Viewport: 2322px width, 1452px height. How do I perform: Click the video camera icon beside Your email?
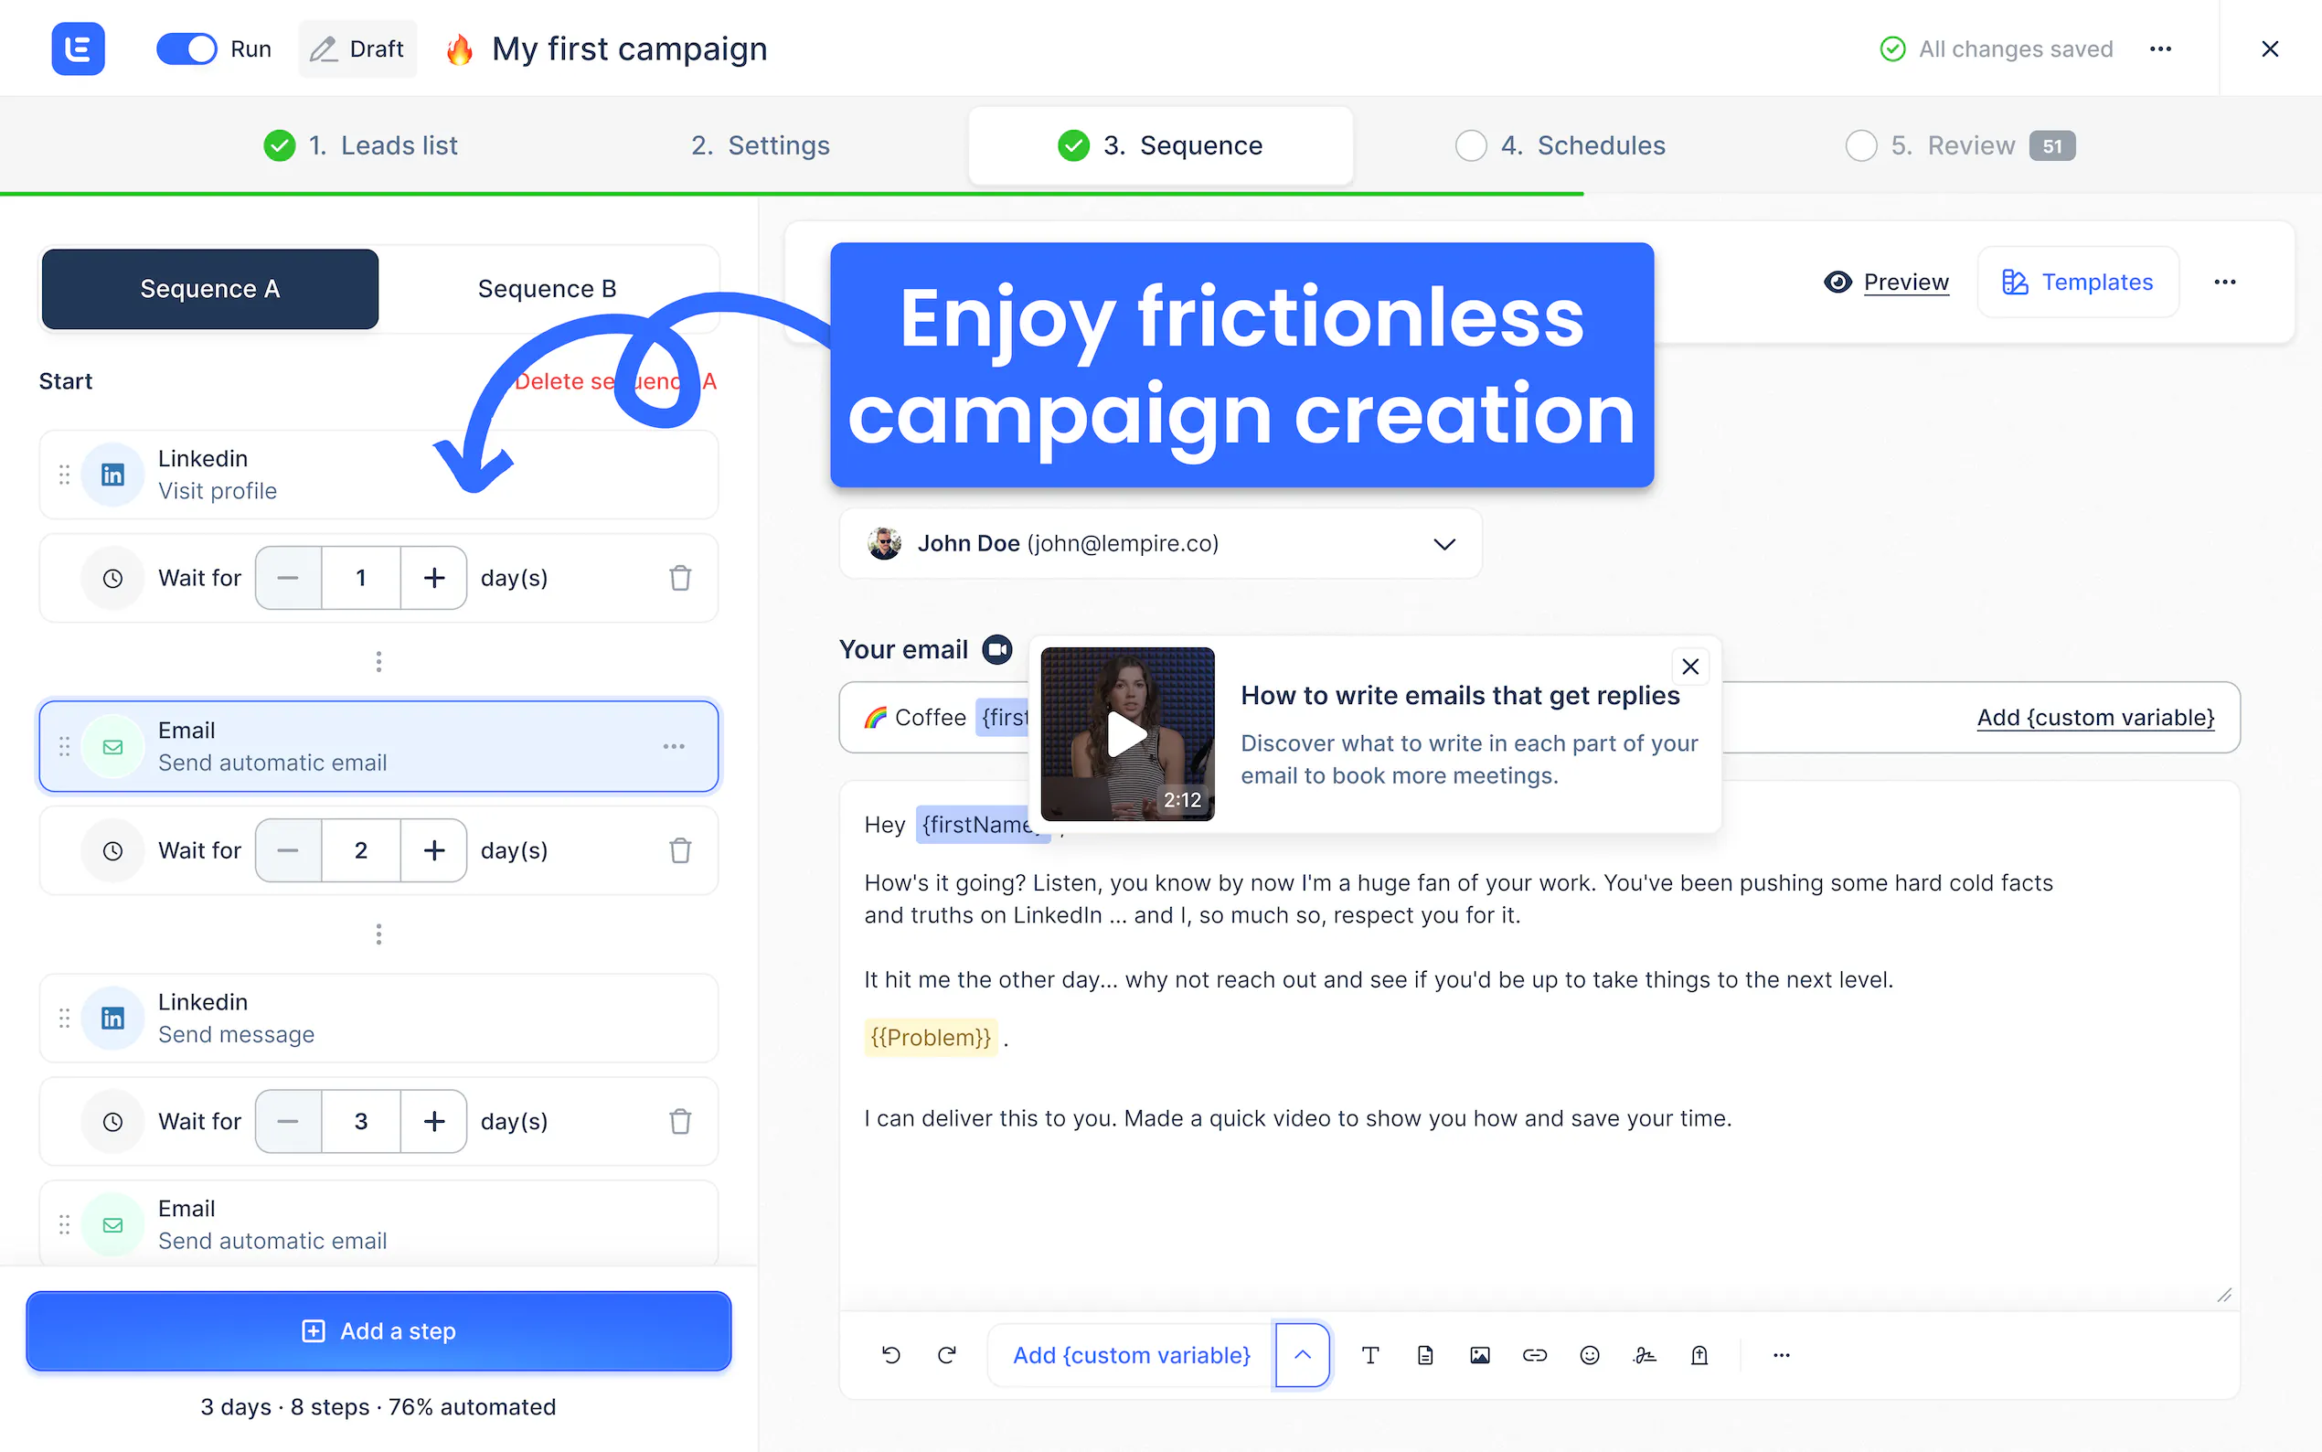tap(997, 650)
